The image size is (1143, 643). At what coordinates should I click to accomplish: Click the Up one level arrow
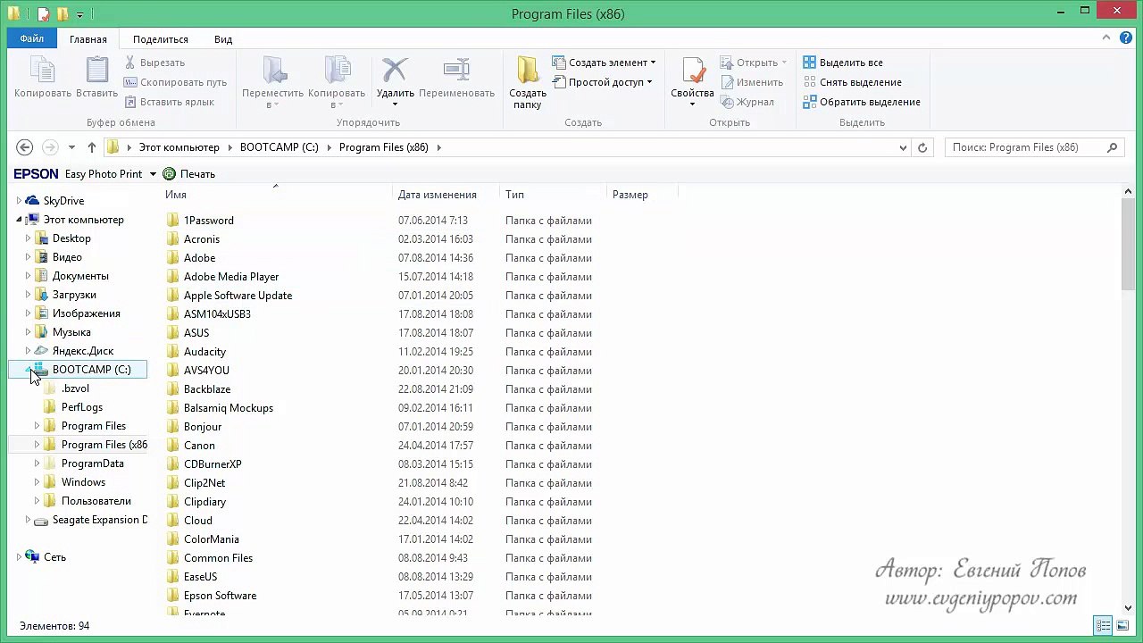[x=92, y=147]
